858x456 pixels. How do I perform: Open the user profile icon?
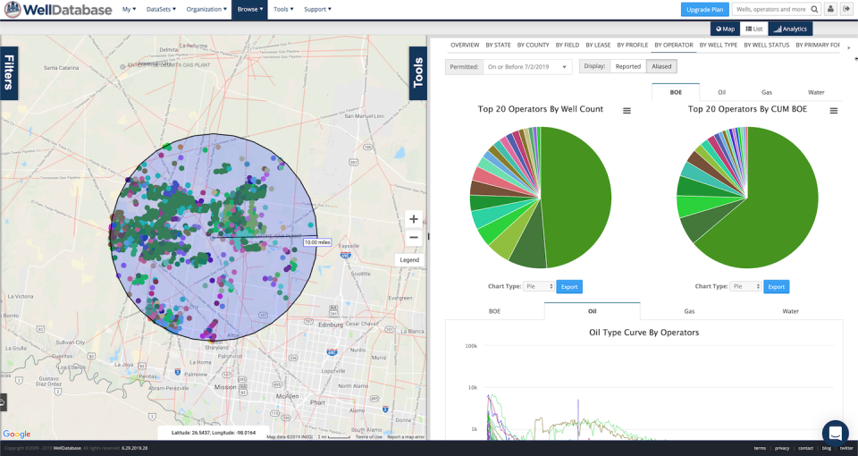[x=830, y=9]
